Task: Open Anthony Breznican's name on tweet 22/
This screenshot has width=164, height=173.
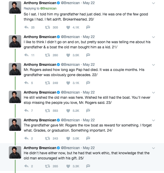Action: point(40,65)
